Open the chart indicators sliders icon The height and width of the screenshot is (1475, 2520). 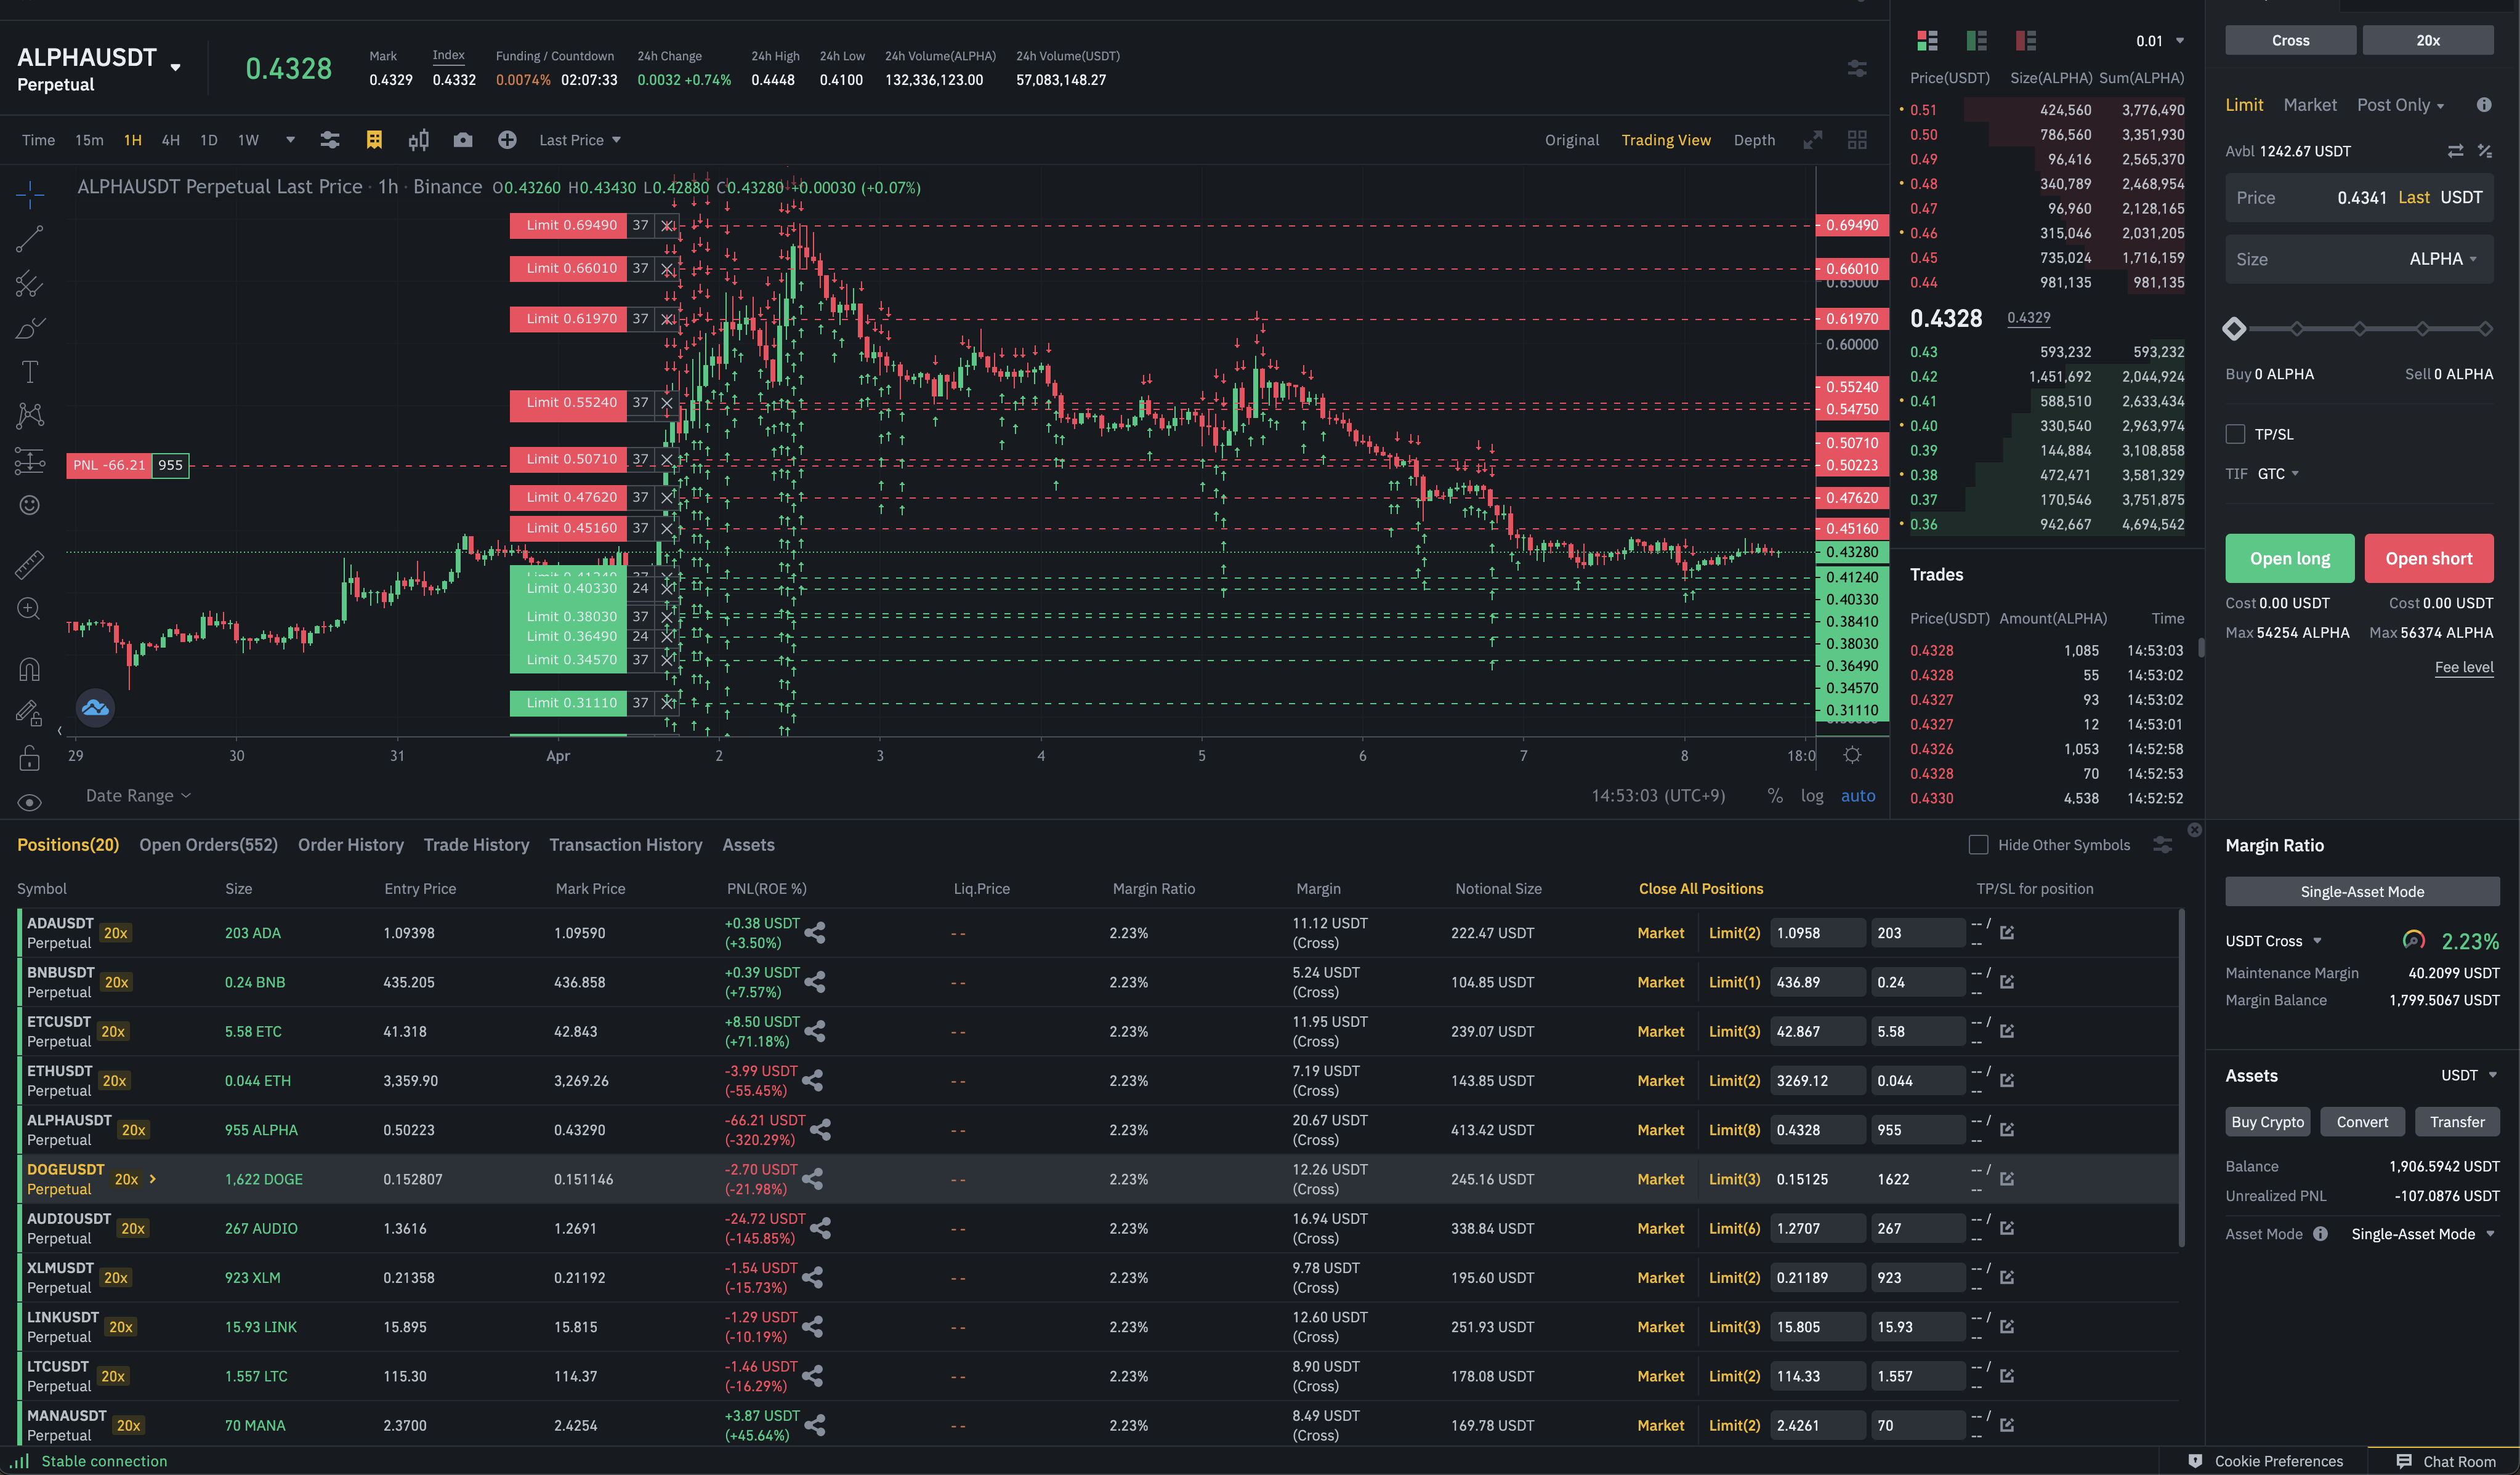[329, 140]
